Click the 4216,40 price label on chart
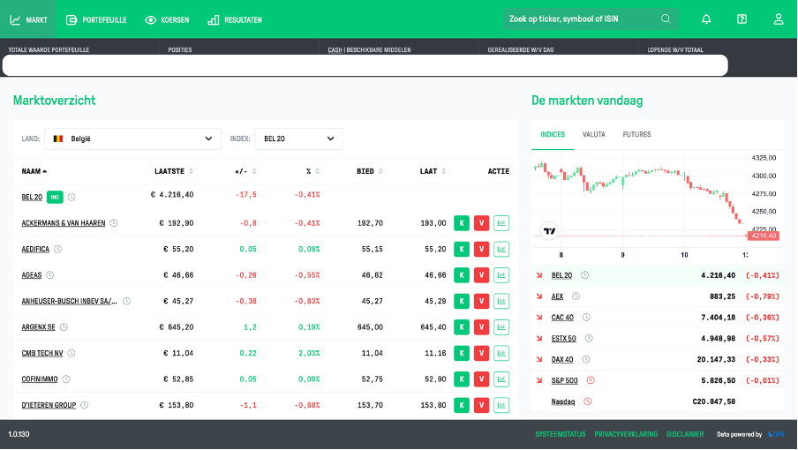 click(x=764, y=236)
